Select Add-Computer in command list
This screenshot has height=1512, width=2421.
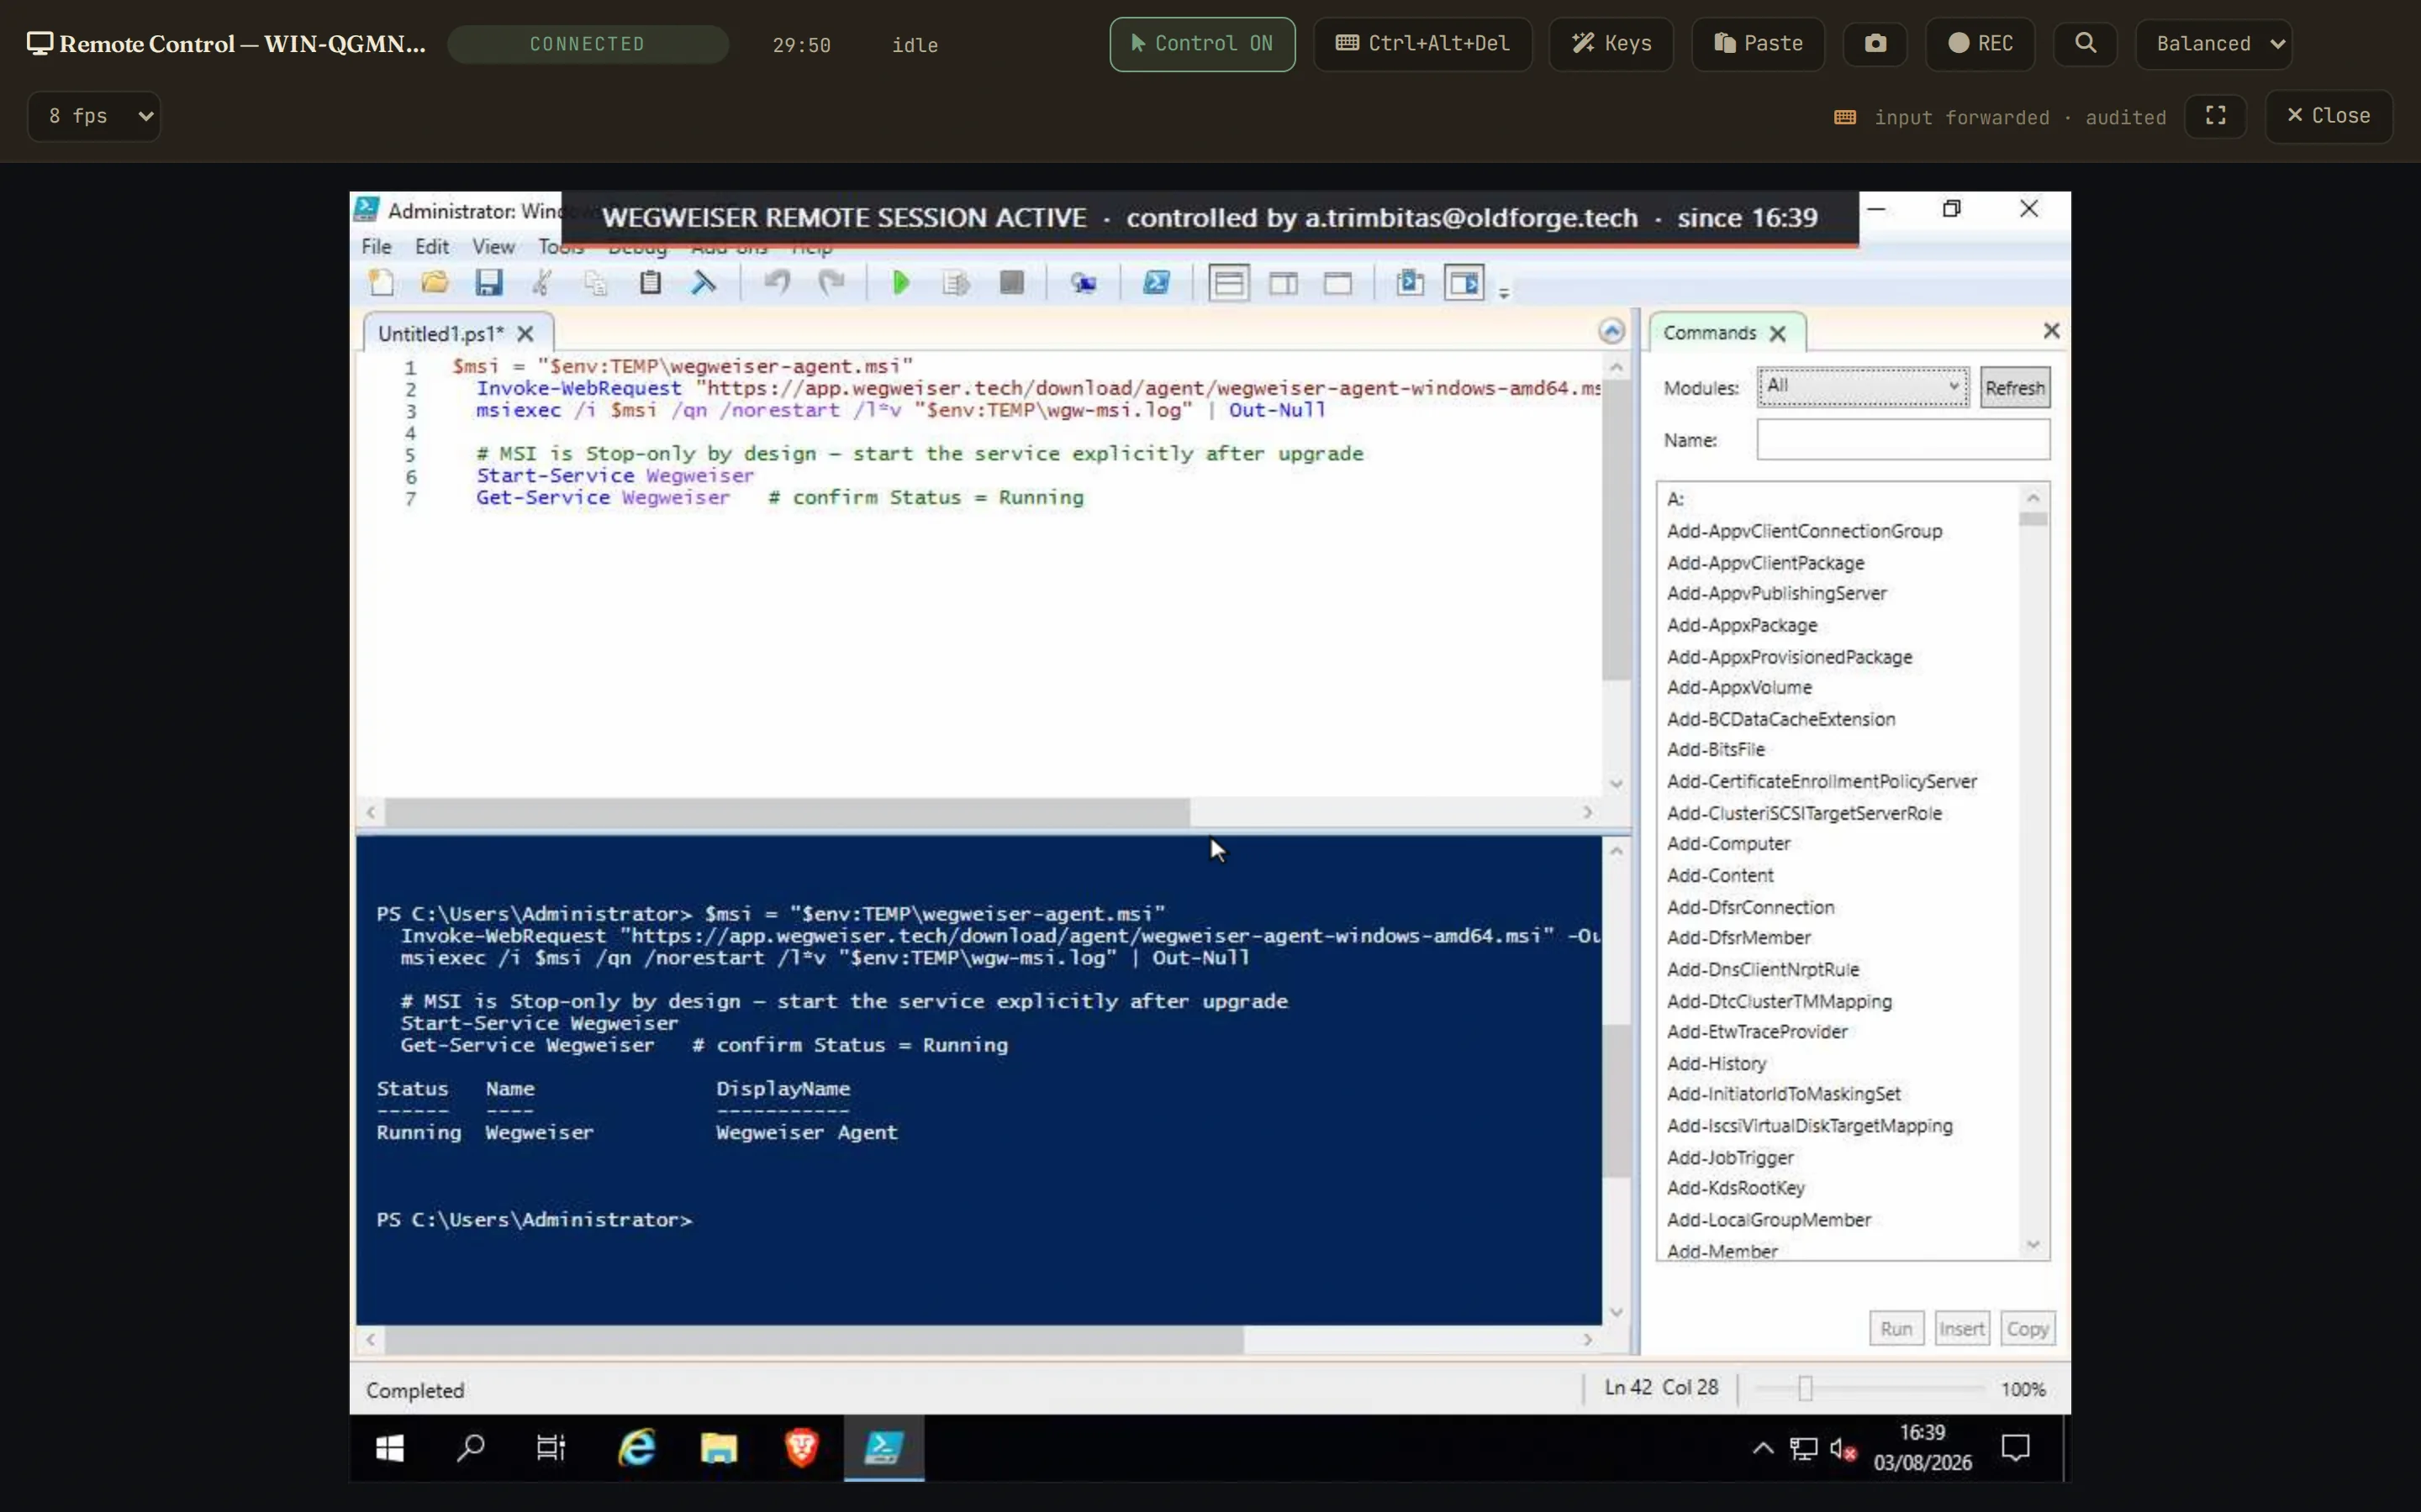(1727, 844)
